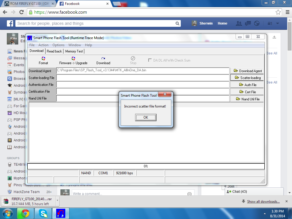Click the Facebook logo icon
This screenshot has height=219, width=292.
[10, 23]
